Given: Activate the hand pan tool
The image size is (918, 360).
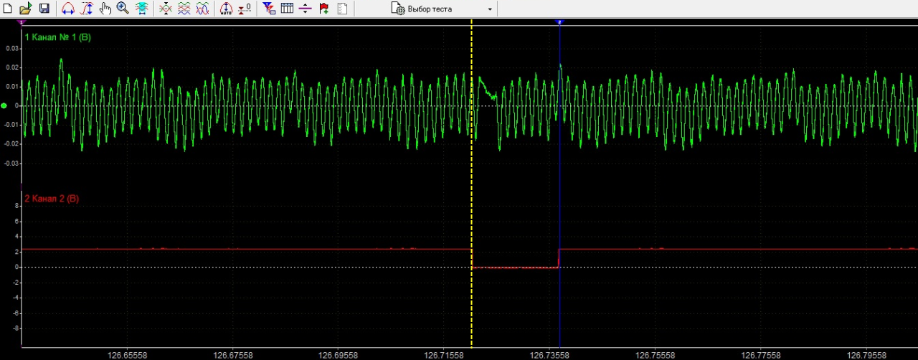Looking at the screenshot, I should pyautogui.click(x=105, y=9).
